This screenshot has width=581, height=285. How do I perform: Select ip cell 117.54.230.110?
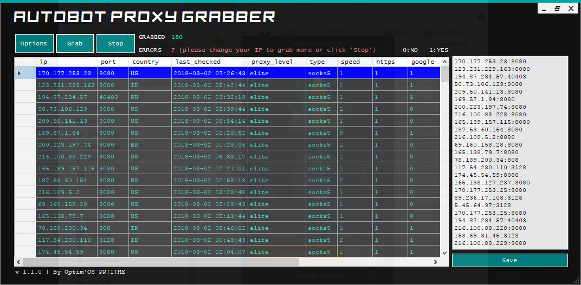click(67, 240)
